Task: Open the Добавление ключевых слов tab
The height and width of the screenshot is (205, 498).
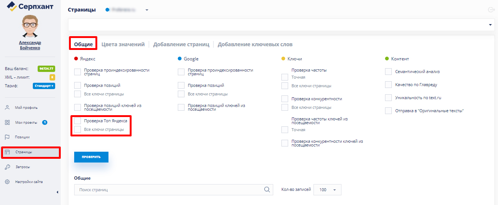Action: coord(255,44)
